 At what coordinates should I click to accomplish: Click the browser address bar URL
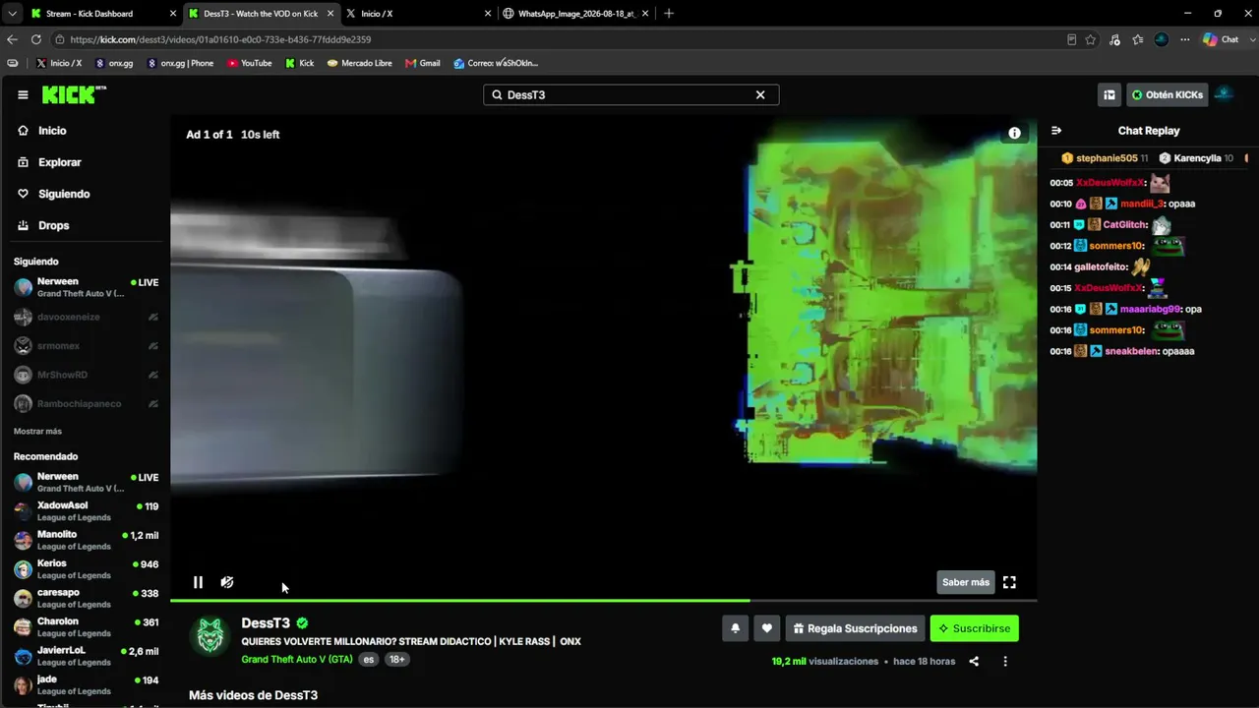[x=220, y=39]
